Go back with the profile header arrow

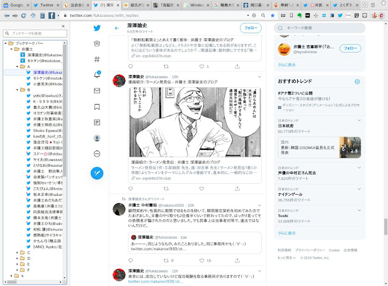click(117, 28)
